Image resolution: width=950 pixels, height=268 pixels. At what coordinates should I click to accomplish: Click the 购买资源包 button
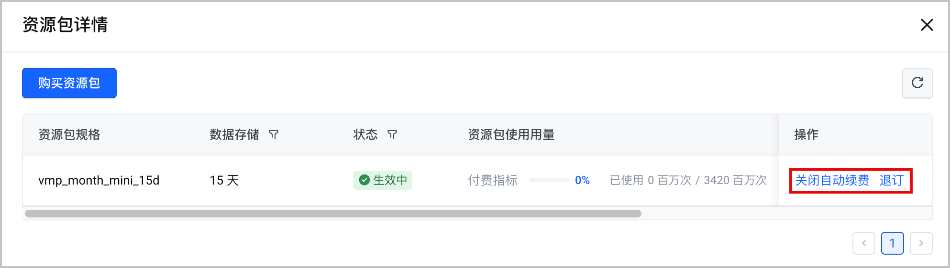[x=69, y=83]
